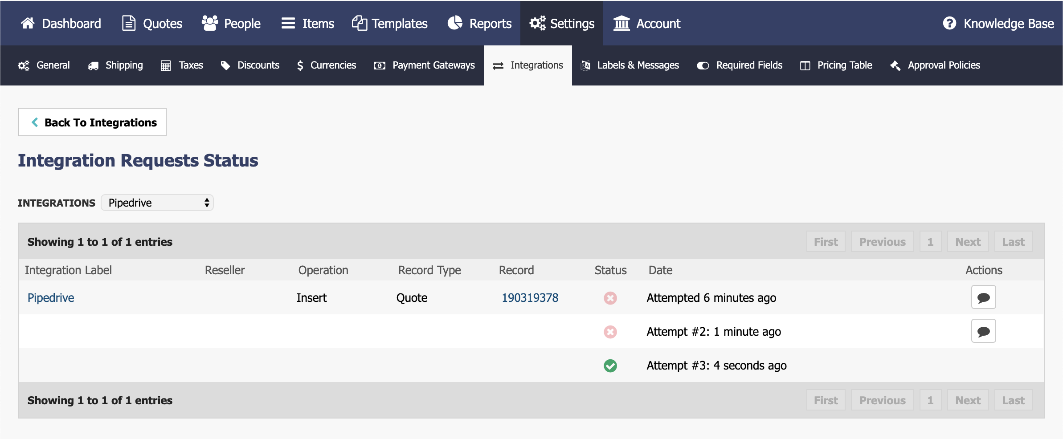Click the Dashboard home icon
The height and width of the screenshot is (439, 1063).
[x=28, y=23]
